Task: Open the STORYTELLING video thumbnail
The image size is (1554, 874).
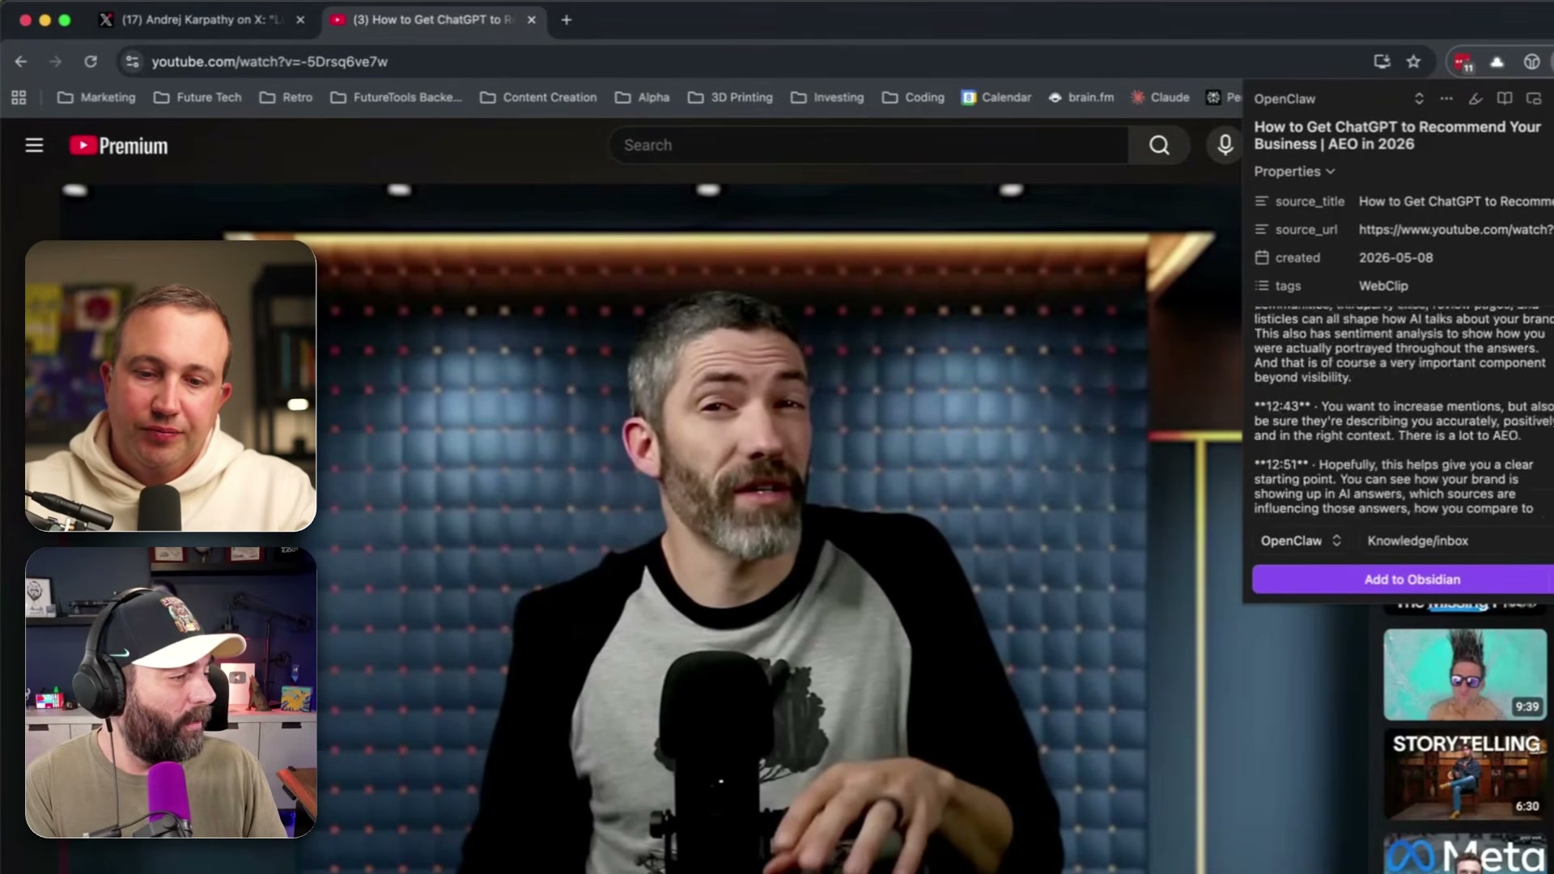Action: [1465, 774]
